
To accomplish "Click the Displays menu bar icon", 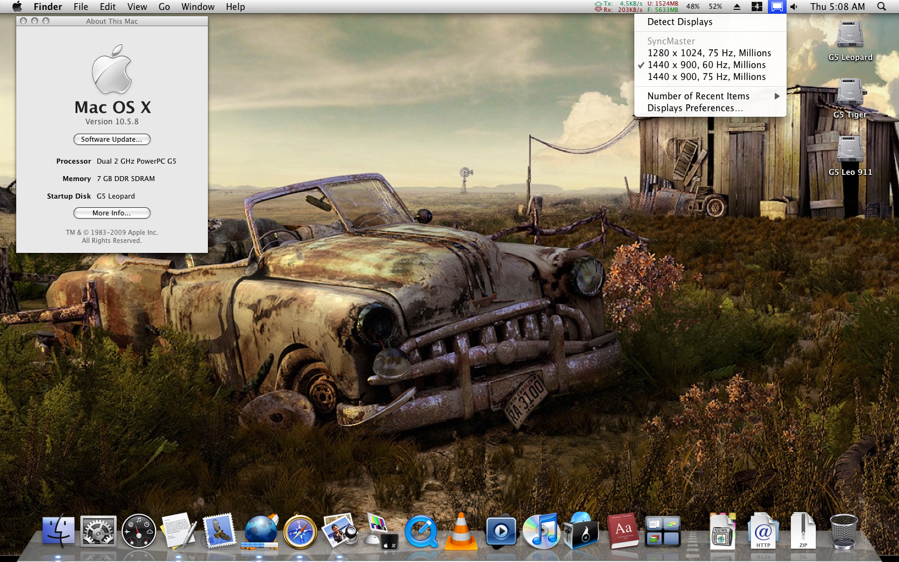I will click(x=777, y=7).
